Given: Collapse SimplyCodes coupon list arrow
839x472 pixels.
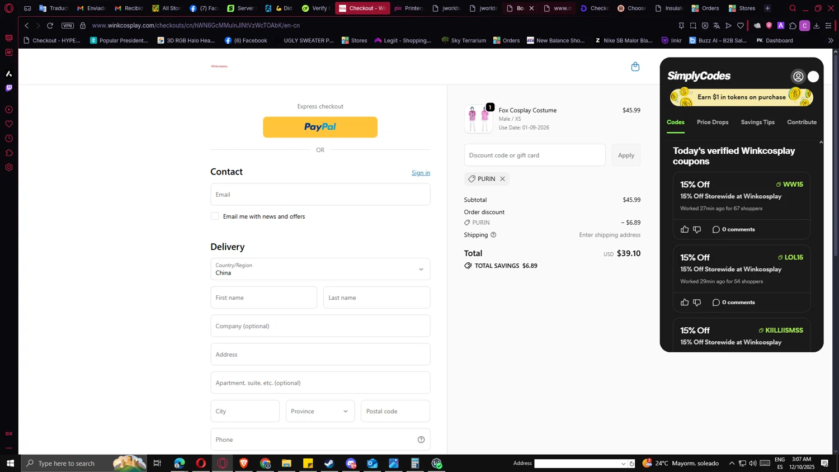Looking at the screenshot, I should click(821, 143).
